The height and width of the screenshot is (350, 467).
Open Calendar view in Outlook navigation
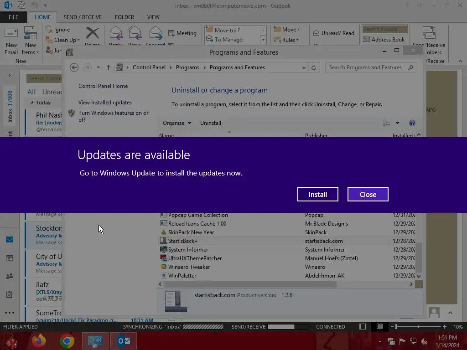pos(10,258)
